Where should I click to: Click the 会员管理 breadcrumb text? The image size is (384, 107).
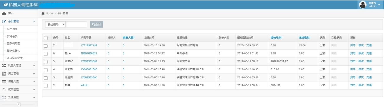(62, 13)
